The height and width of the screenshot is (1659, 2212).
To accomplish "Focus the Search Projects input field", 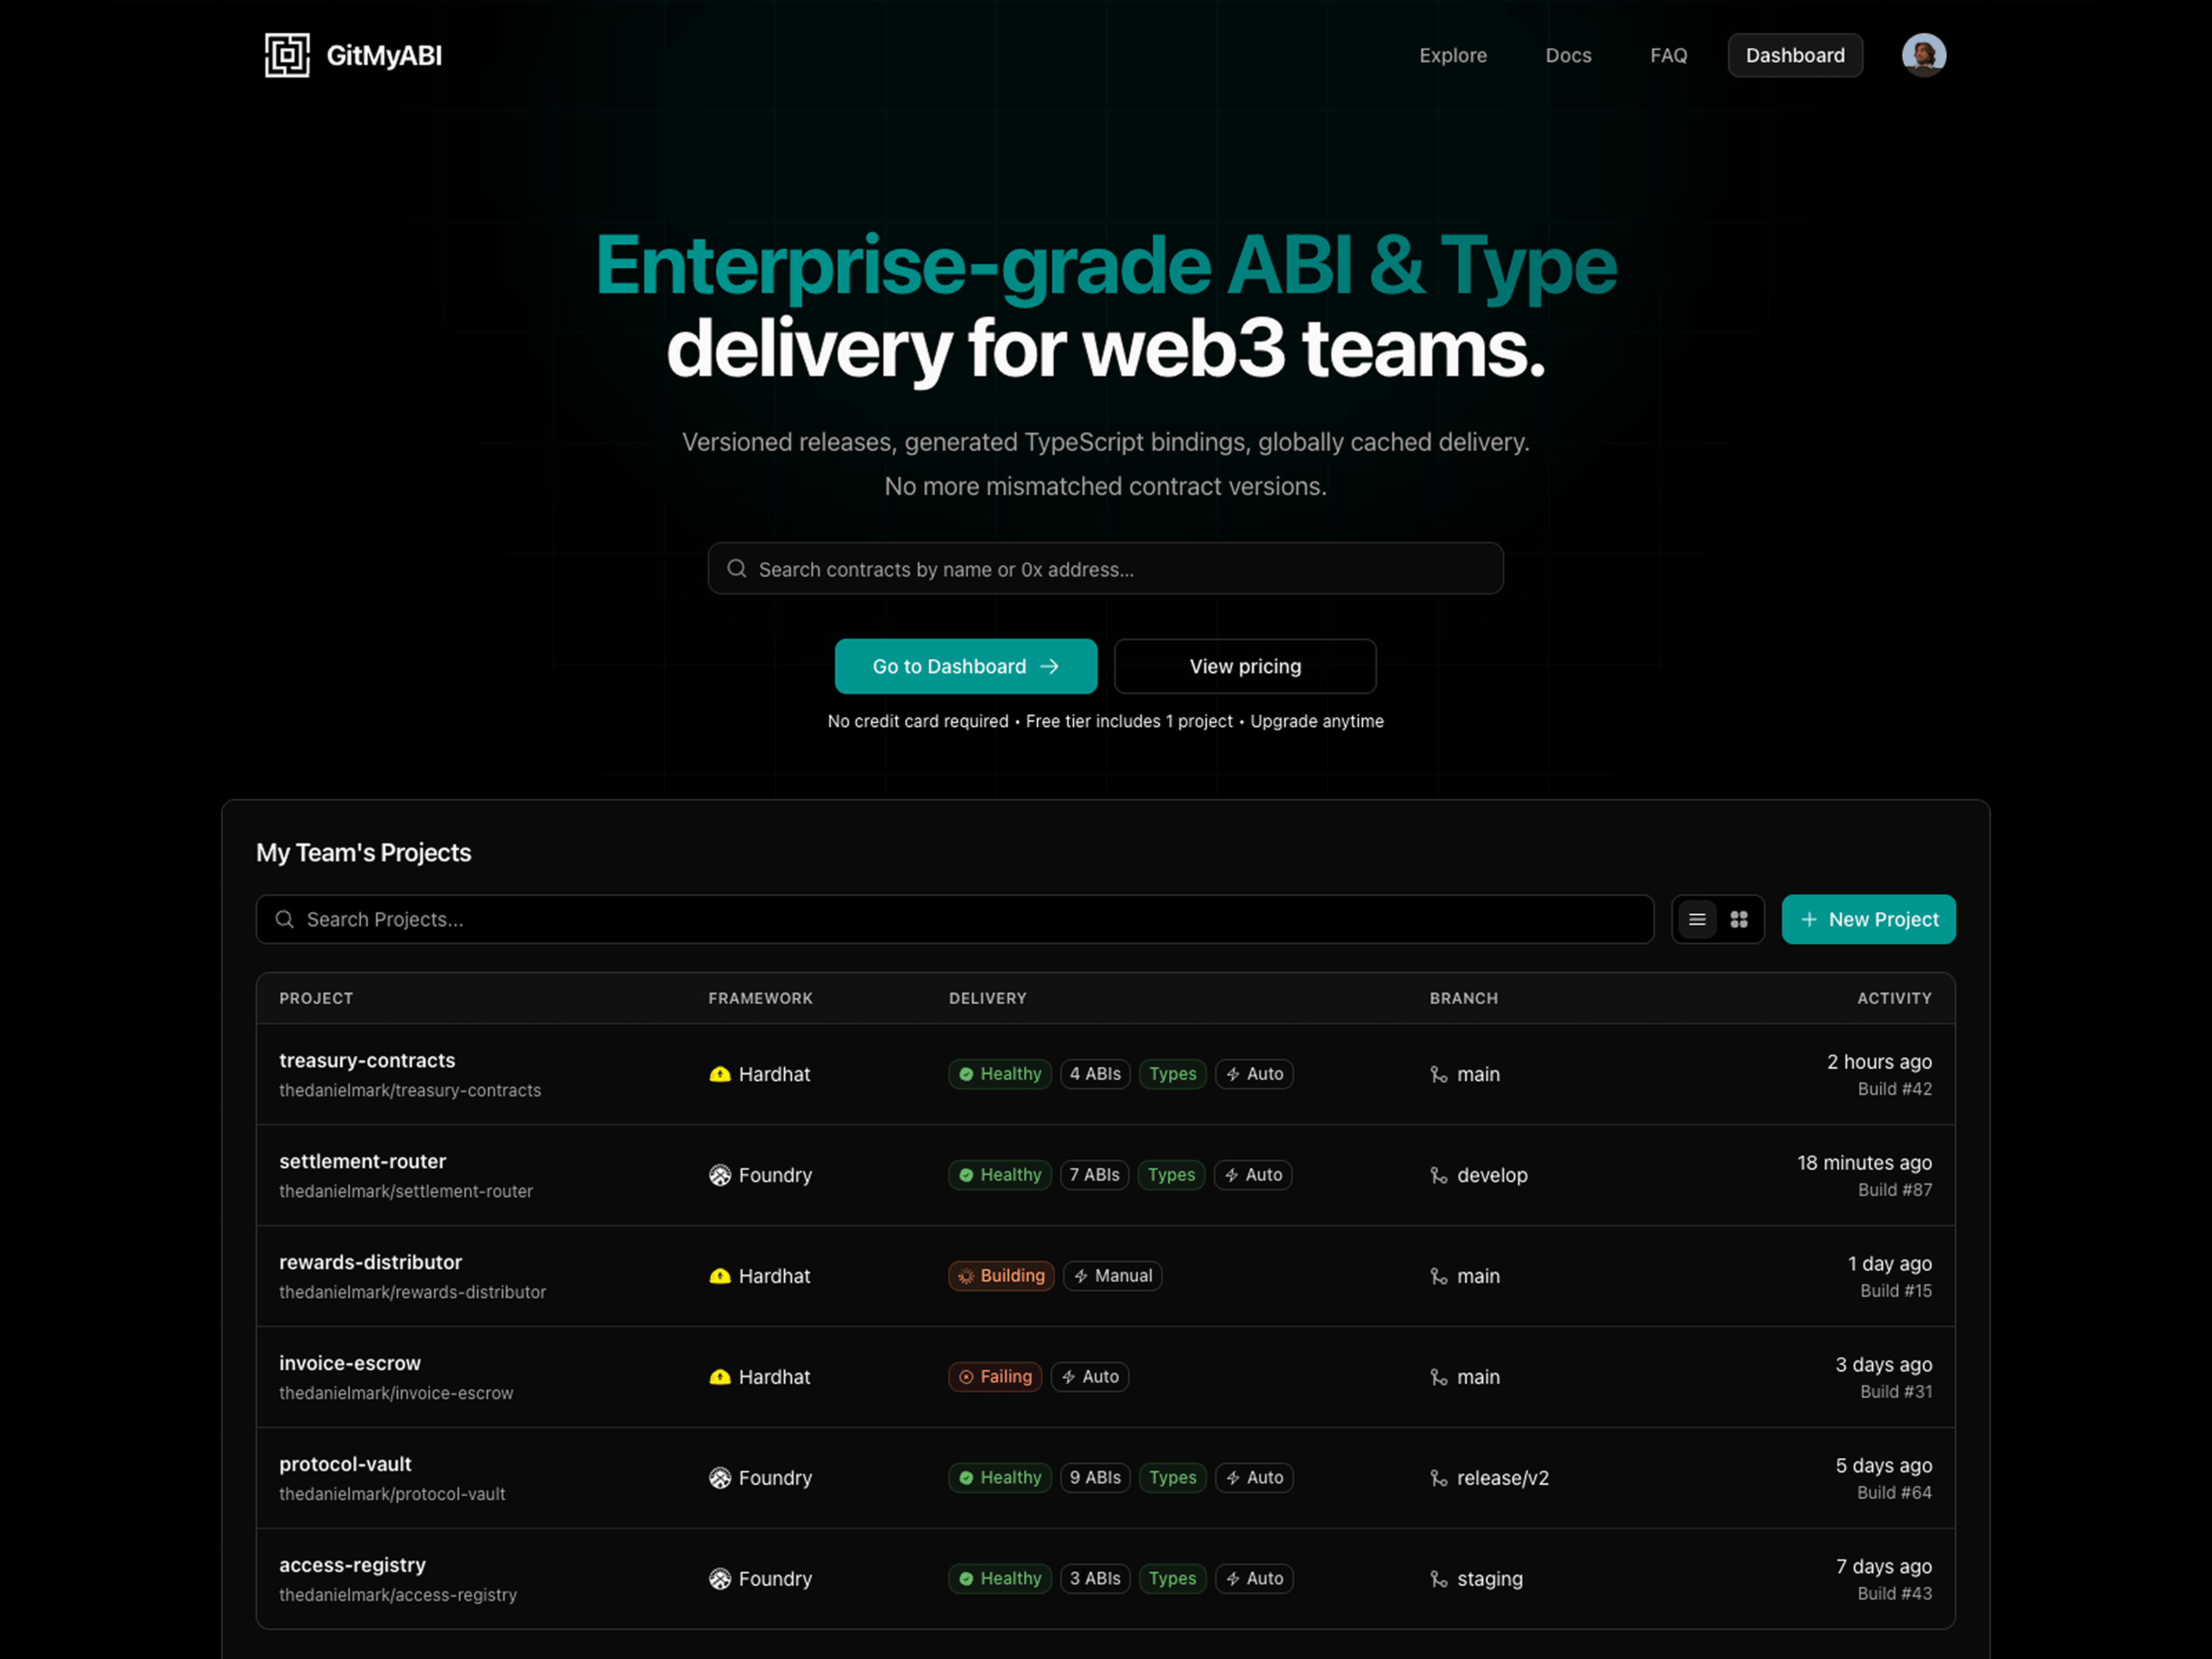I will 954,919.
